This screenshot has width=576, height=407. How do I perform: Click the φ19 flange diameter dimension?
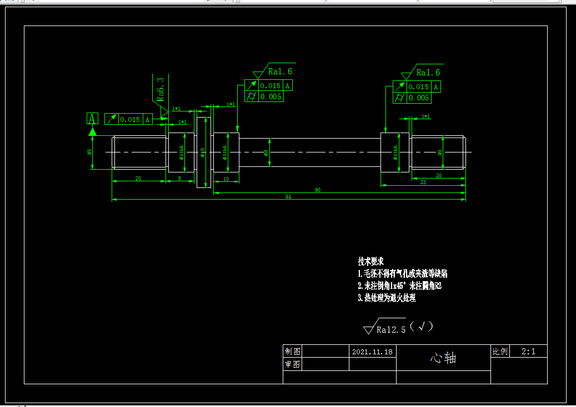203,152
